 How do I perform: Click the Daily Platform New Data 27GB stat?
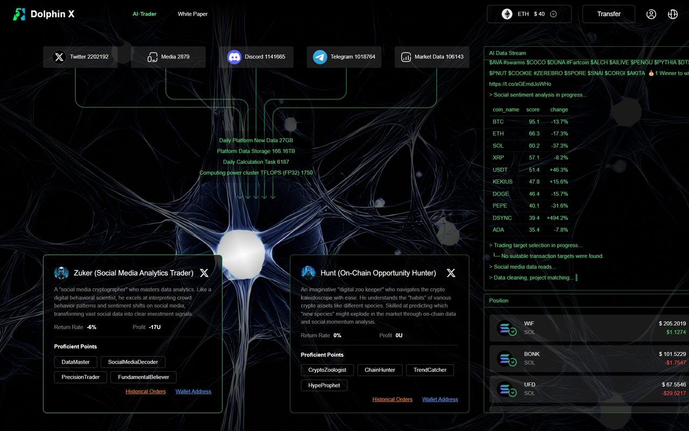256,141
